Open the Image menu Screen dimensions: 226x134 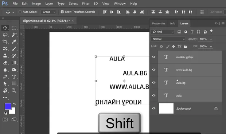click(36, 4)
